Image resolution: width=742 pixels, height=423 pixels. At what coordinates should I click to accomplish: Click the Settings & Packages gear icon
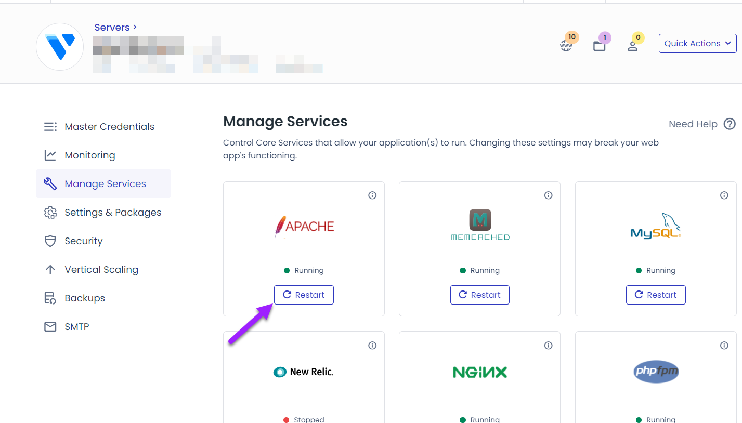[50, 213]
